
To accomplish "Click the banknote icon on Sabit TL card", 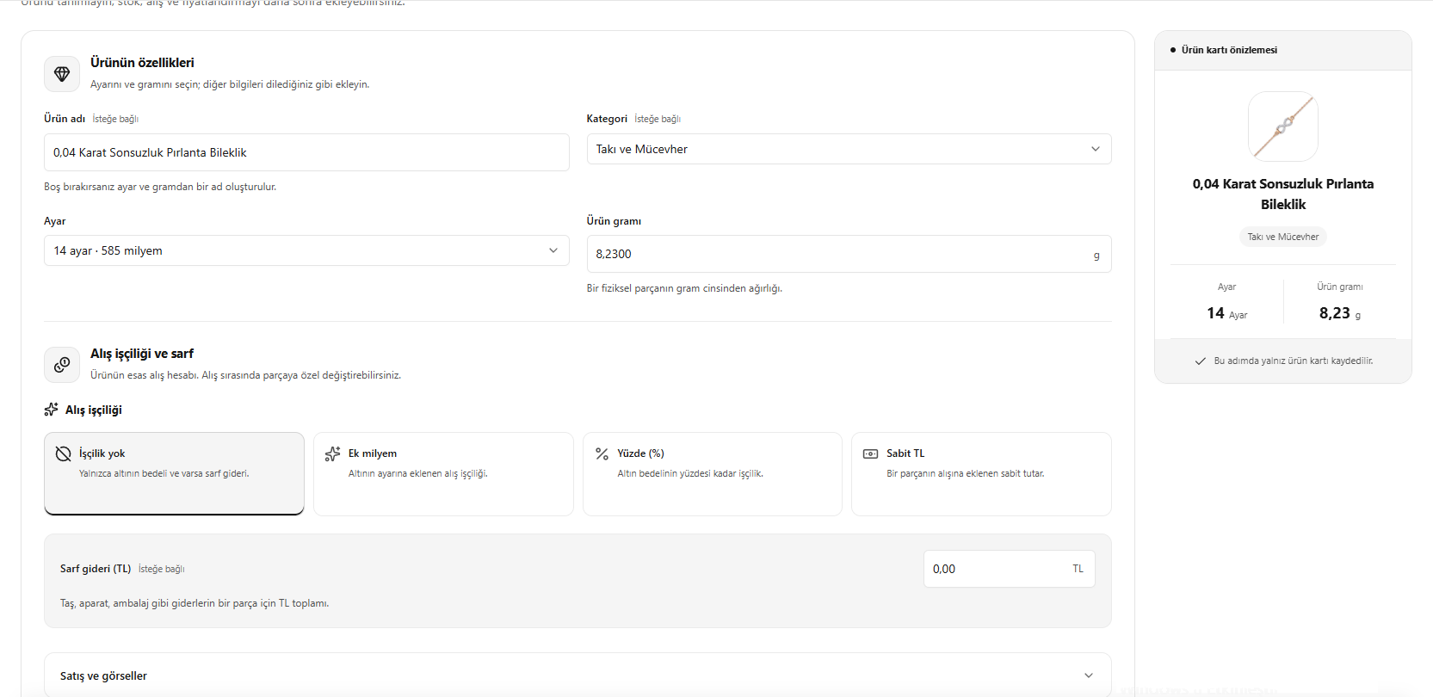I will (871, 453).
